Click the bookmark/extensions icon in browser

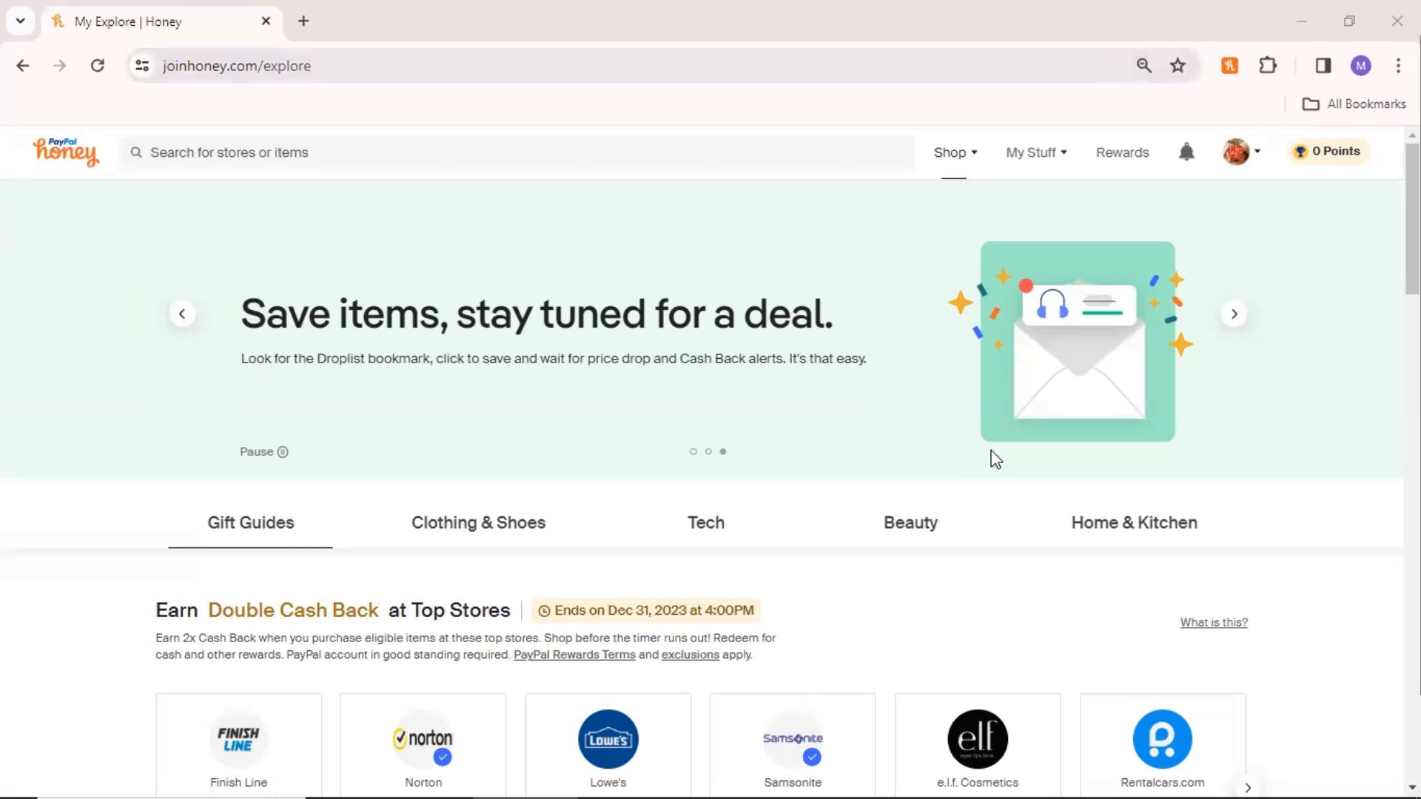click(x=1268, y=65)
